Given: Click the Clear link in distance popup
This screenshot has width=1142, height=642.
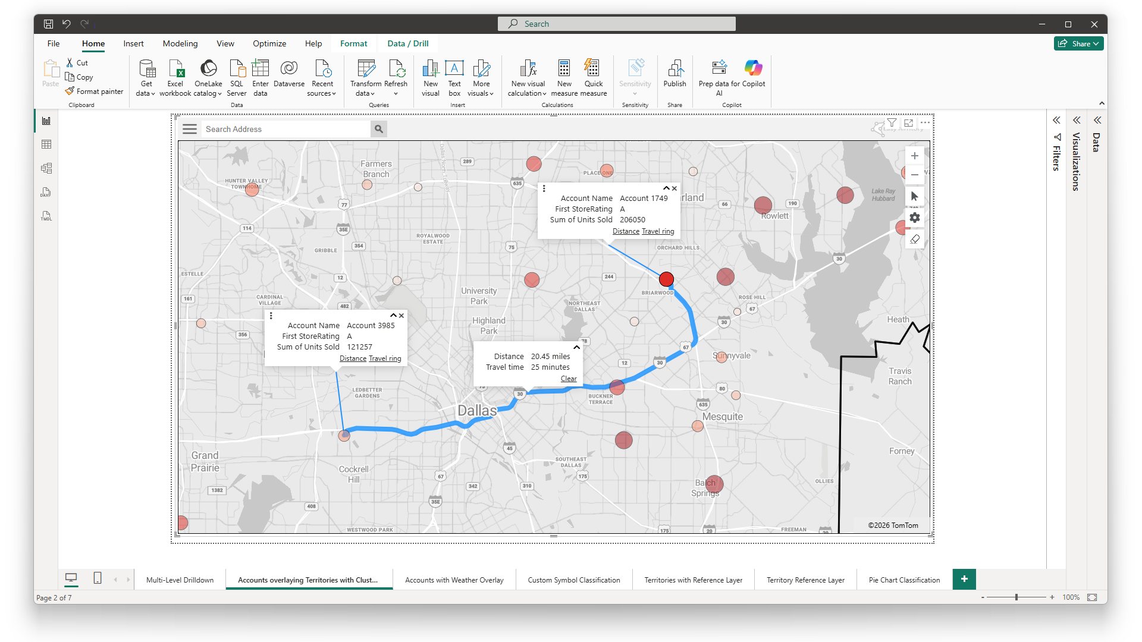Looking at the screenshot, I should pos(569,379).
